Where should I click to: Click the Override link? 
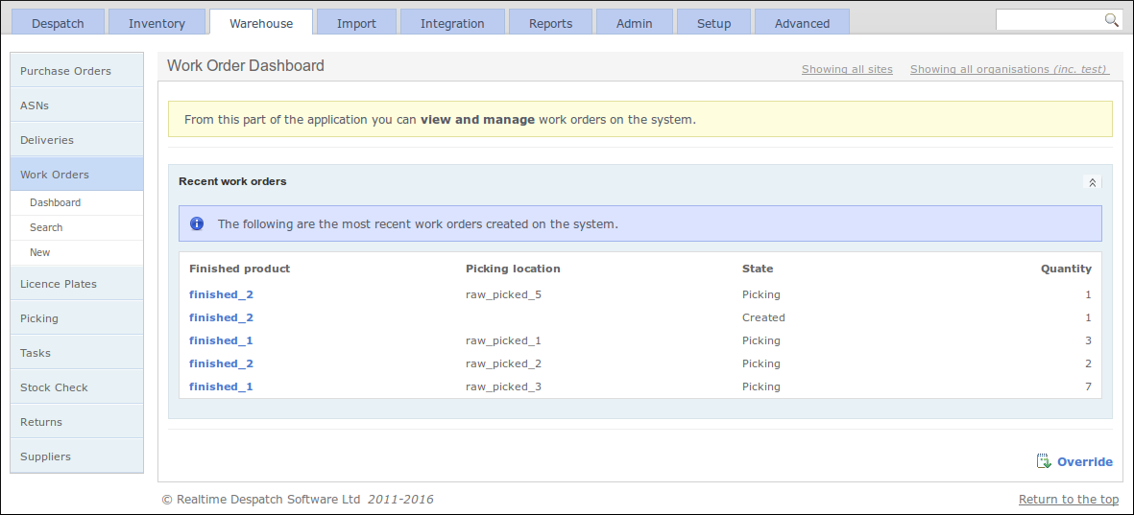1085,462
